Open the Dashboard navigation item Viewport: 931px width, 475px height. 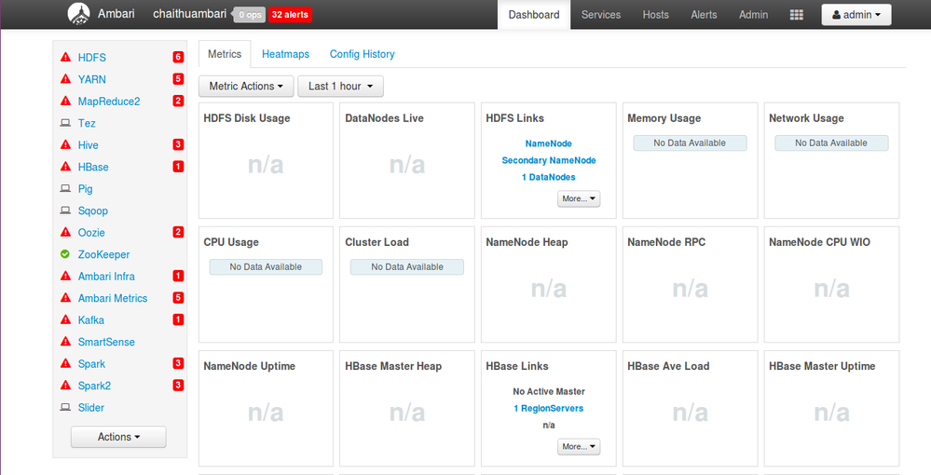534,15
